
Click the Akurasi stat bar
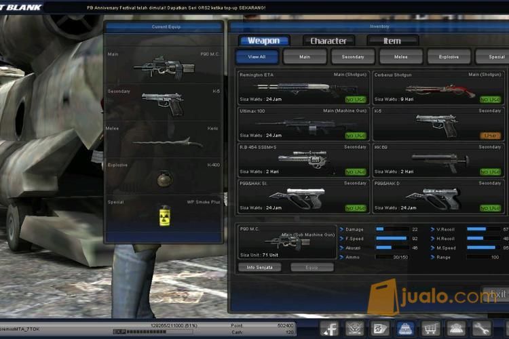point(392,247)
